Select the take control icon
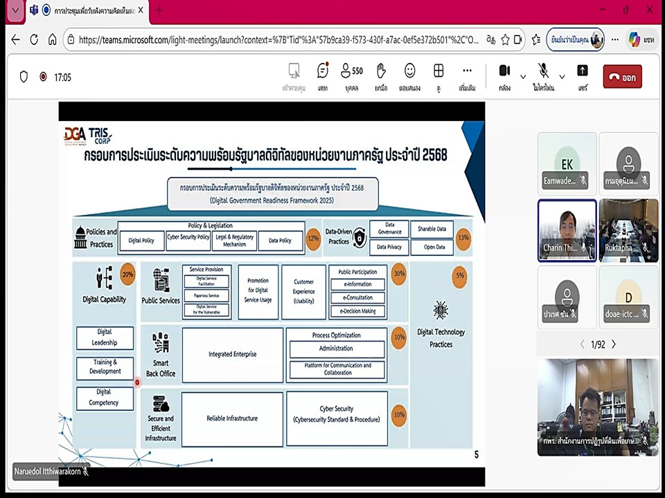The image size is (665, 498). pyautogui.click(x=294, y=73)
